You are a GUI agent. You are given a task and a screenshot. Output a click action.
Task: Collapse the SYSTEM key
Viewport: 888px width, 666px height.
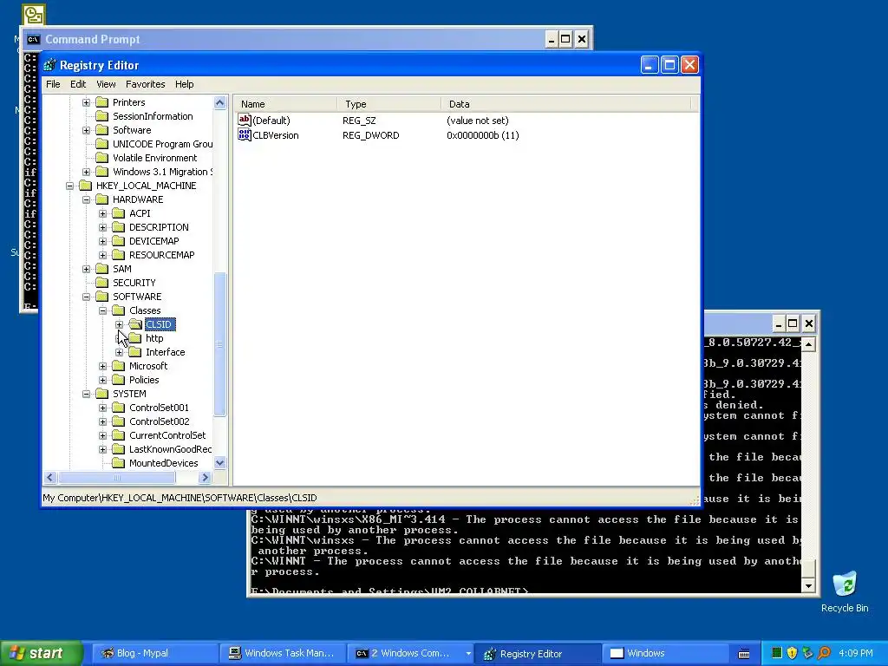click(x=86, y=394)
